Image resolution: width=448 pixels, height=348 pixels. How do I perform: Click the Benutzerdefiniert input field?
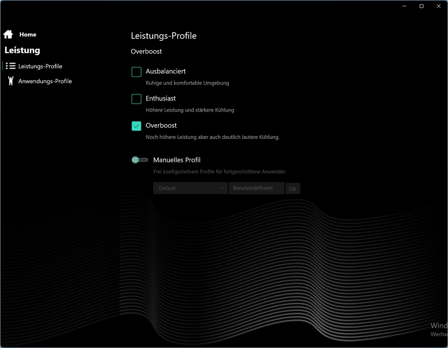(x=257, y=188)
